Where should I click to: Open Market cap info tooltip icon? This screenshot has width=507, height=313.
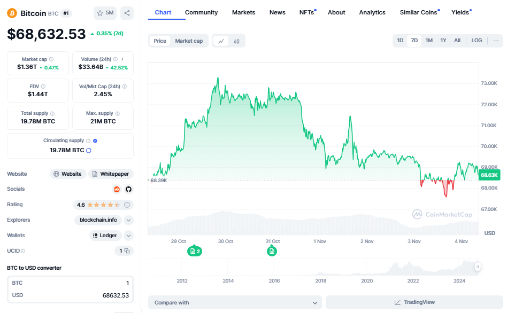(x=51, y=59)
